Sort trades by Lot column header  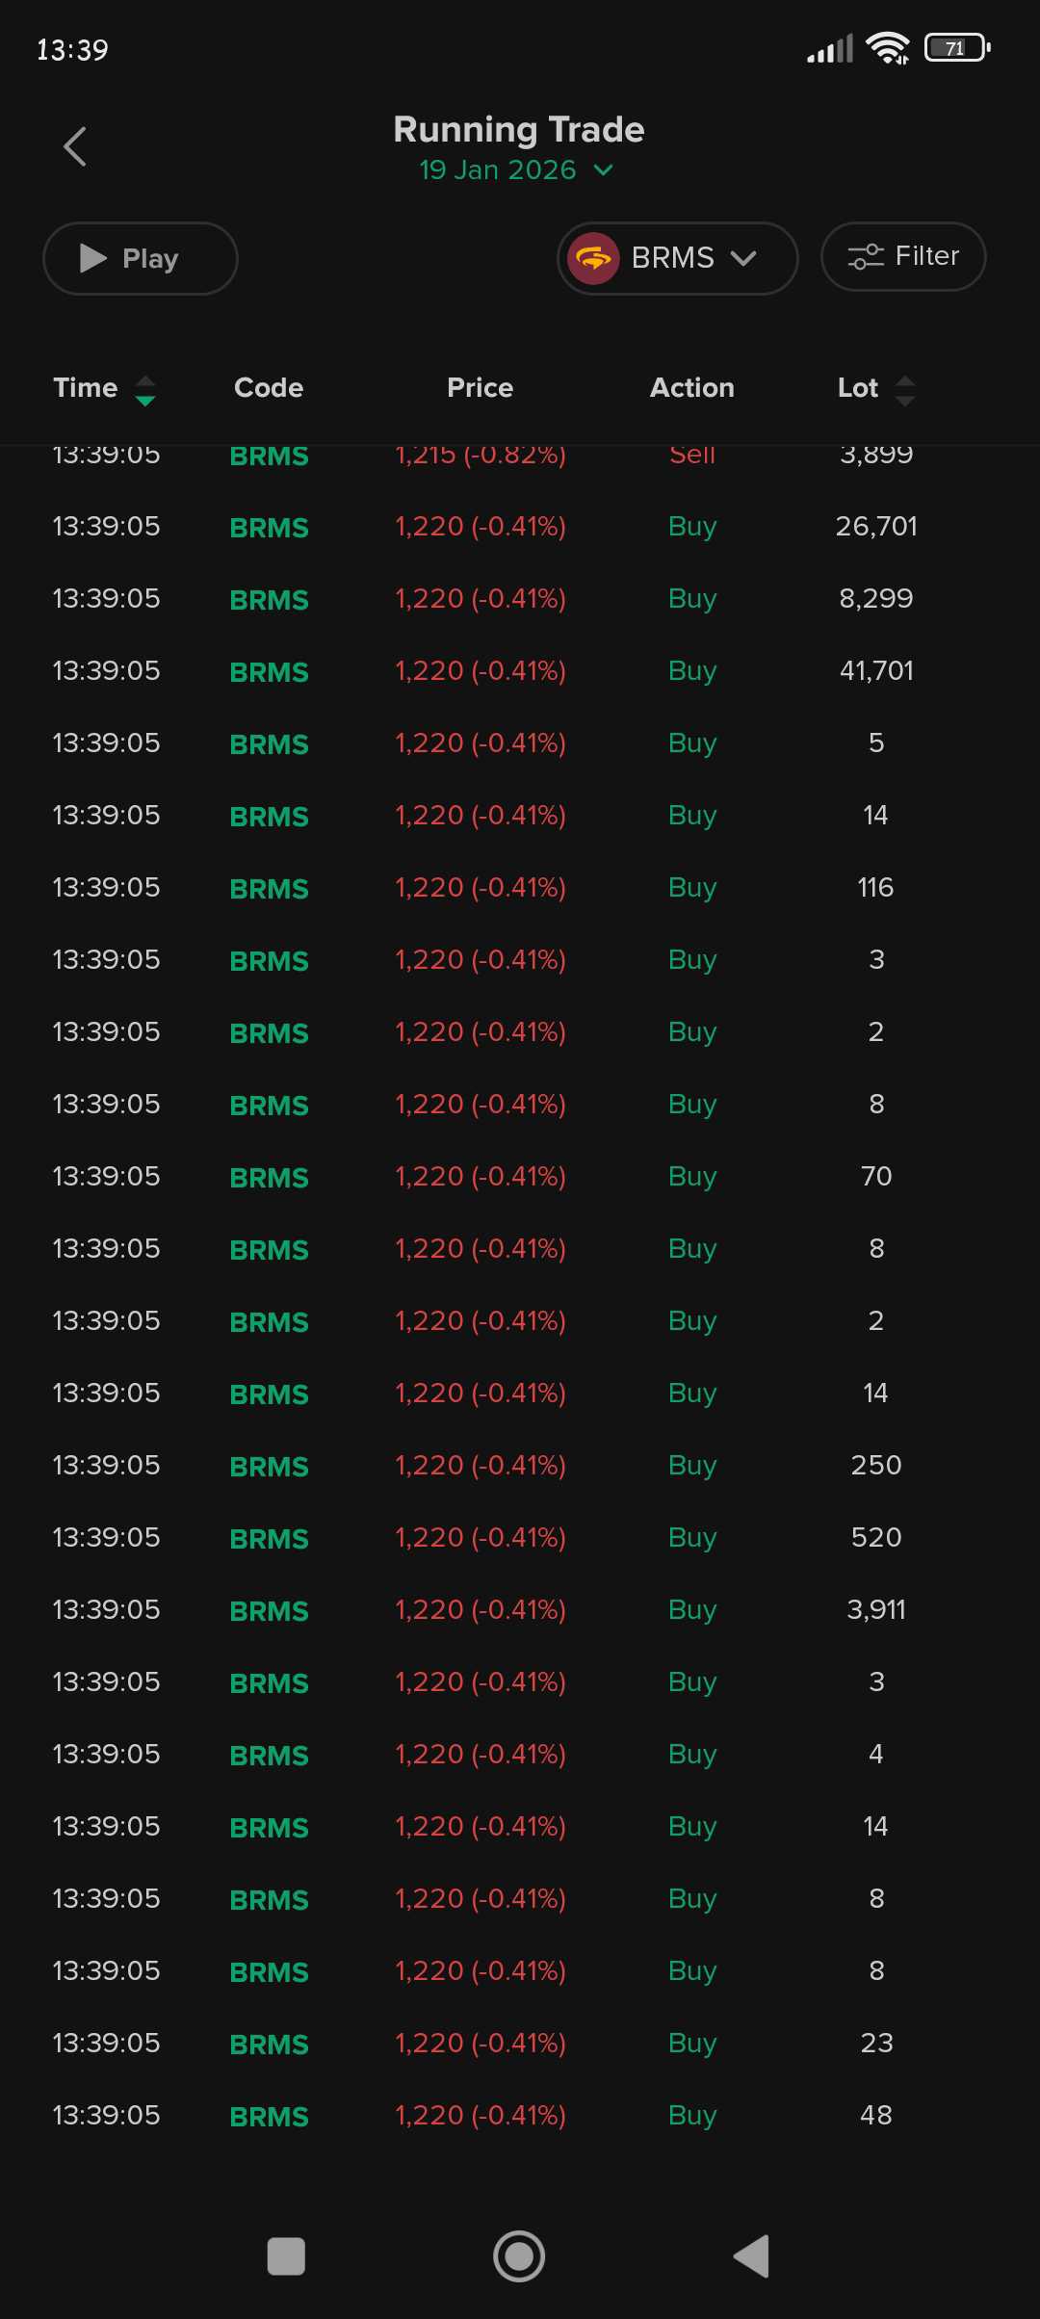[857, 388]
